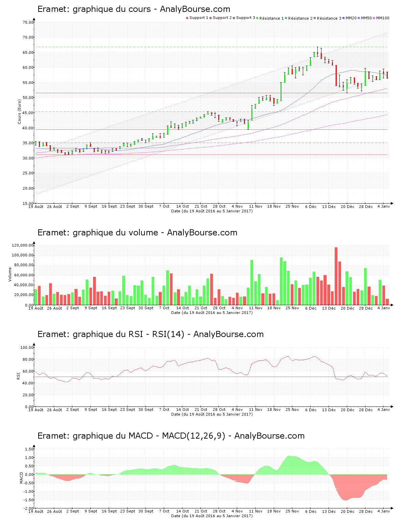The width and height of the screenshot is (406, 525).
Task: Click the 80.00 value on RSI axis
Action: click(x=28, y=359)
